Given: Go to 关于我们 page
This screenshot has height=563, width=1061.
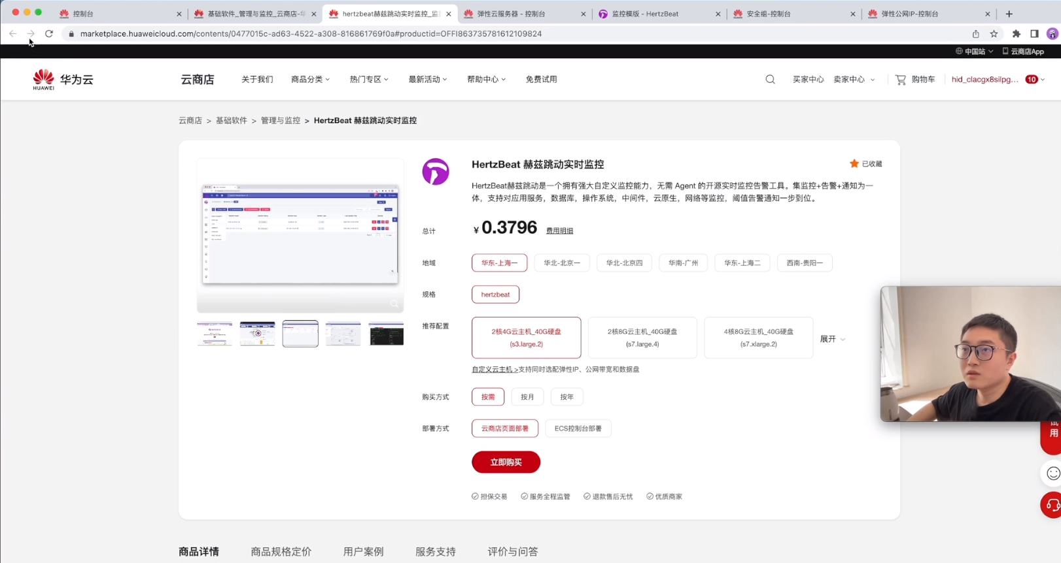Looking at the screenshot, I should click(257, 80).
